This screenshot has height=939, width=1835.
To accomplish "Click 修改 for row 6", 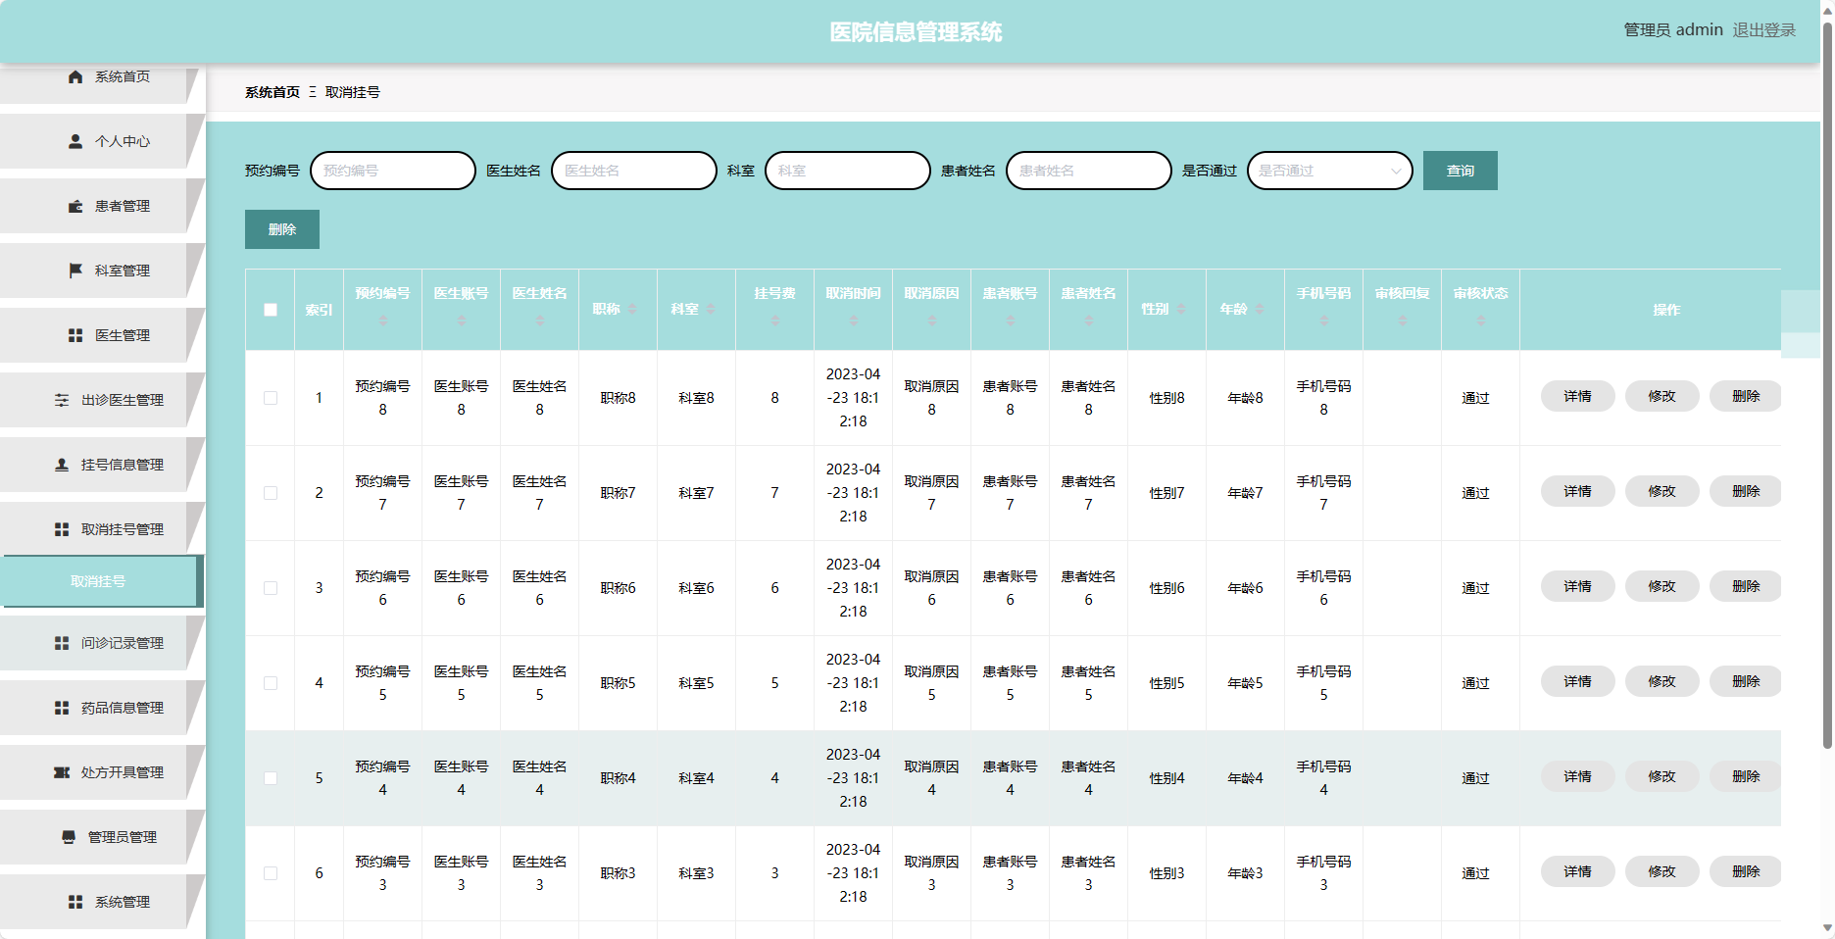I will coord(1662,871).
